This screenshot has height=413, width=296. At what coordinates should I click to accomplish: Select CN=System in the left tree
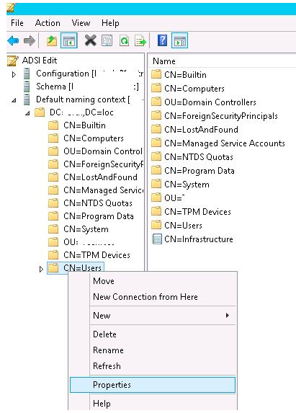[x=86, y=229]
